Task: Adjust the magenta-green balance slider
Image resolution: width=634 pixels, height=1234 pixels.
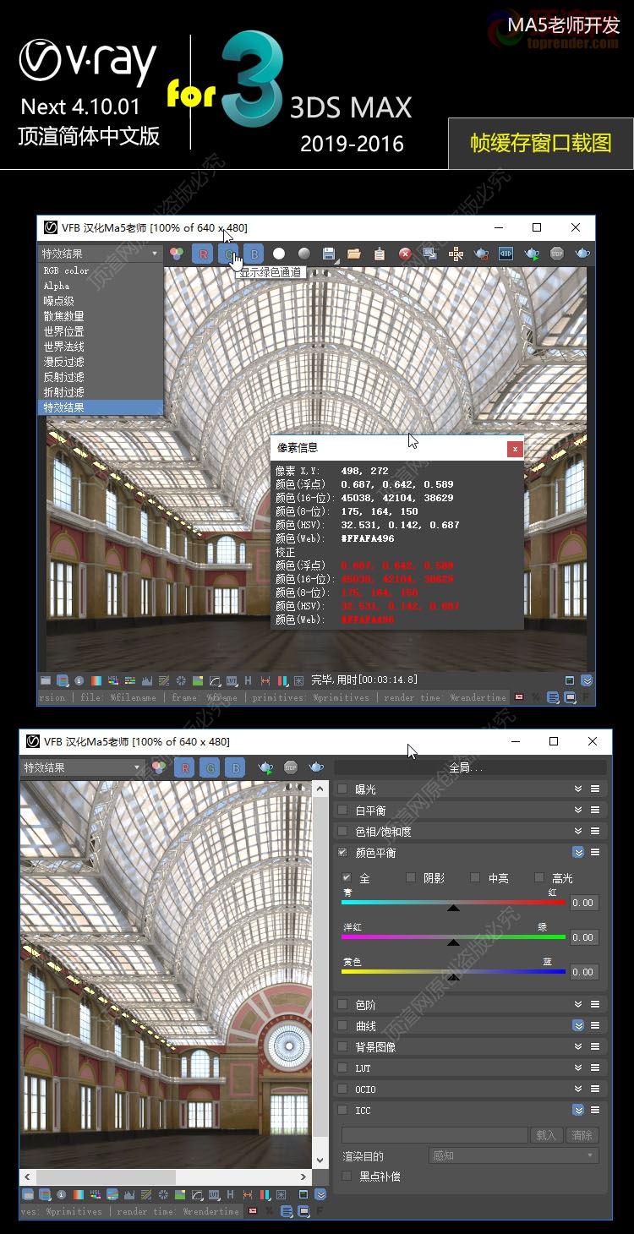Action: 453,939
